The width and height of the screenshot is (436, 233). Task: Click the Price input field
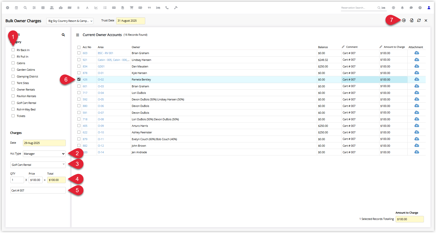click(36, 180)
